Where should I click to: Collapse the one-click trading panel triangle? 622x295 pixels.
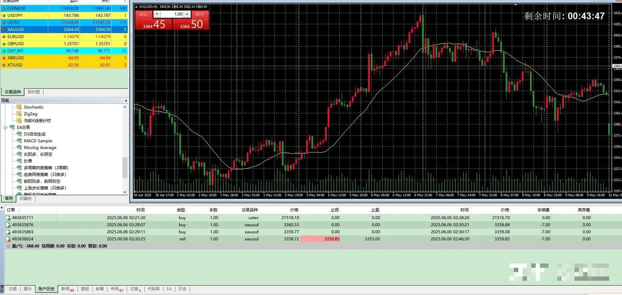click(x=137, y=7)
